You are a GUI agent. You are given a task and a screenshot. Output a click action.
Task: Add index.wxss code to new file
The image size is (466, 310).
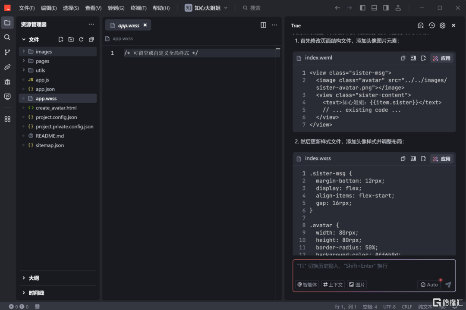pos(423,159)
